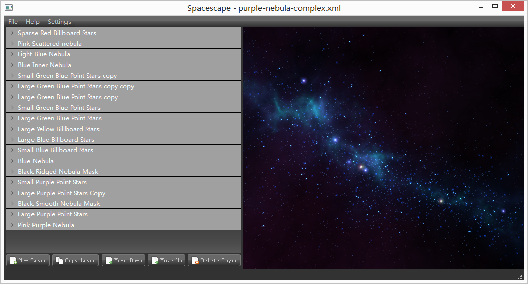Open the File menu
The image size is (528, 284).
click(13, 21)
